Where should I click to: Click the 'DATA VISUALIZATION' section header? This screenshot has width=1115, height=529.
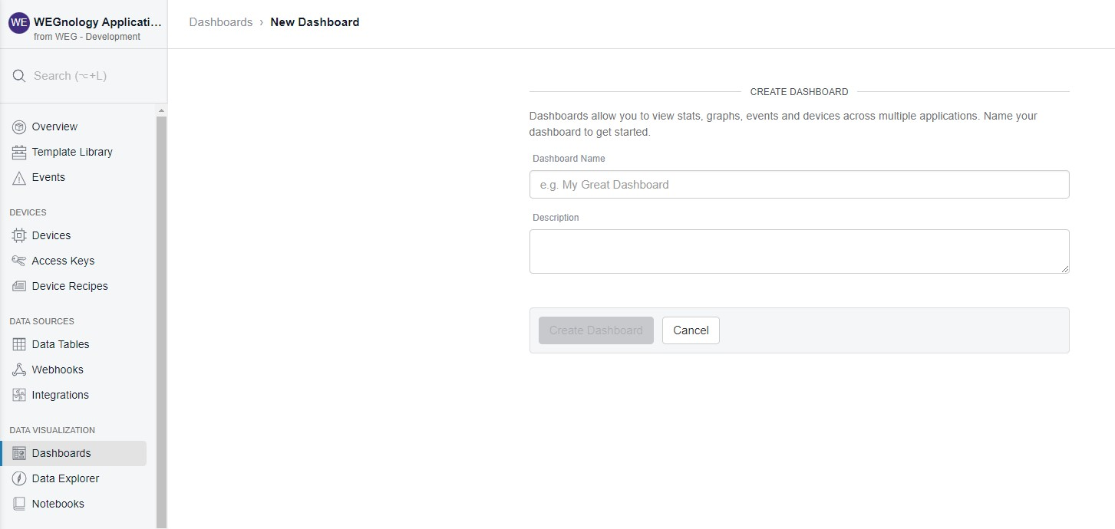[x=52, y=430]
